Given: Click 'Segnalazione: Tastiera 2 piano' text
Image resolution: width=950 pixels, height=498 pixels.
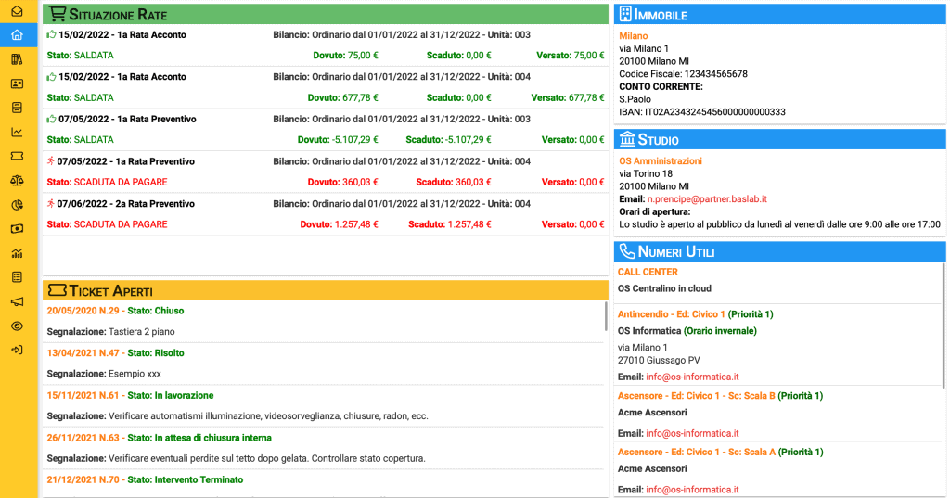Looking at the screenshot, I should click(111, 332).
